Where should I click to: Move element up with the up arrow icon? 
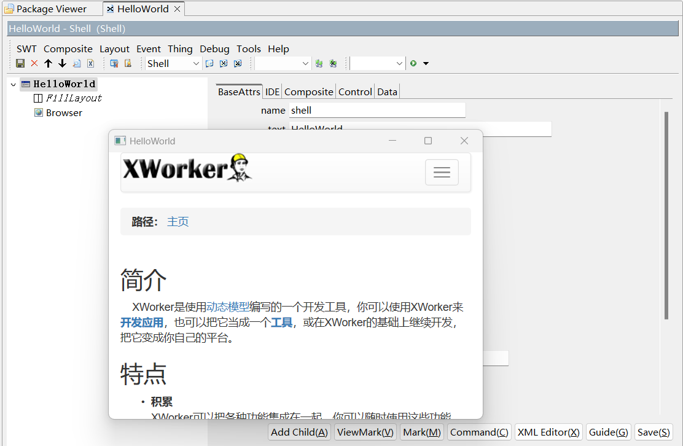[48, 63]
